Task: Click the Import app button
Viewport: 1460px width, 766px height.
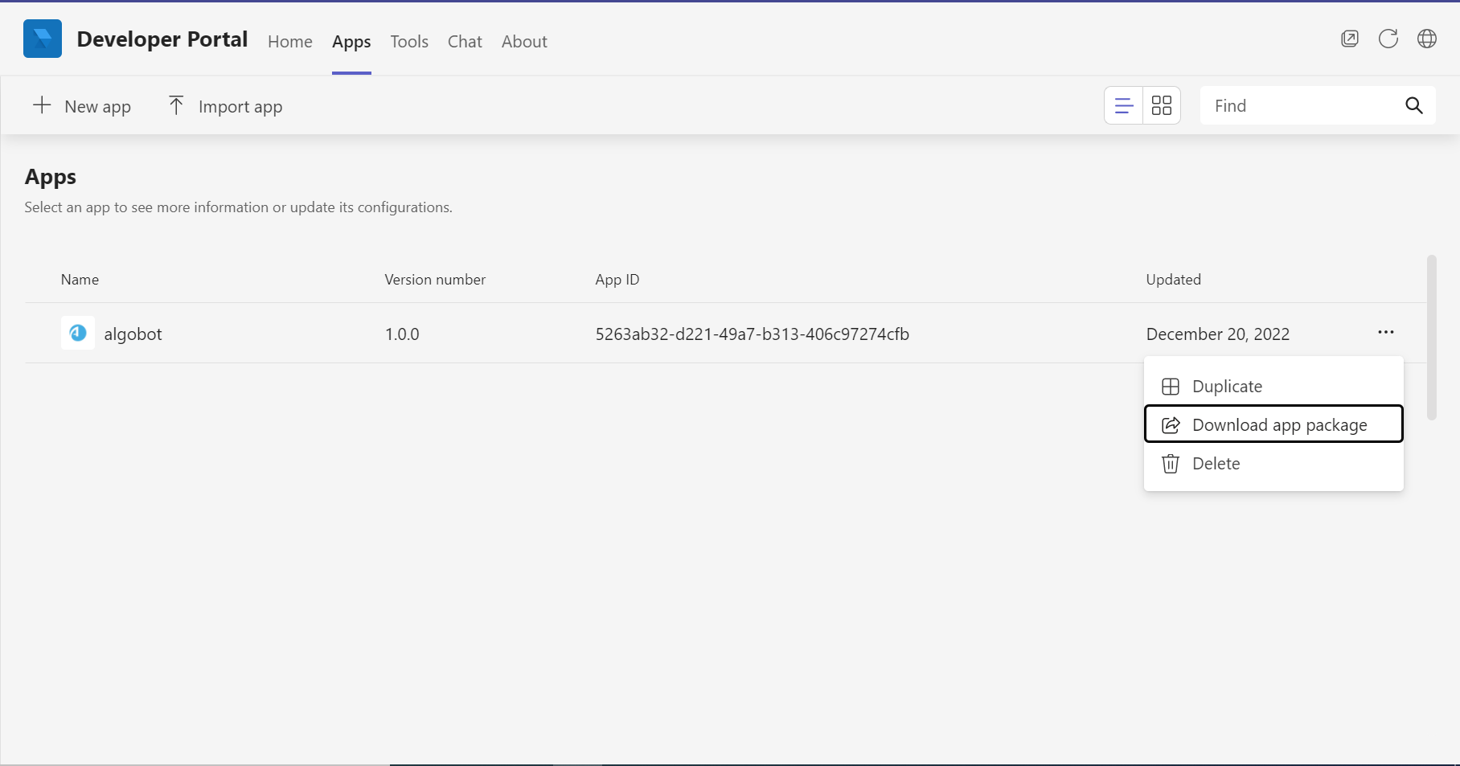Action: [225, 106]
